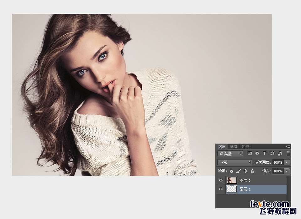The image size is (301, 219).
Task: Click the 图层 0 layer thumbnail
Action: [231, 181]
